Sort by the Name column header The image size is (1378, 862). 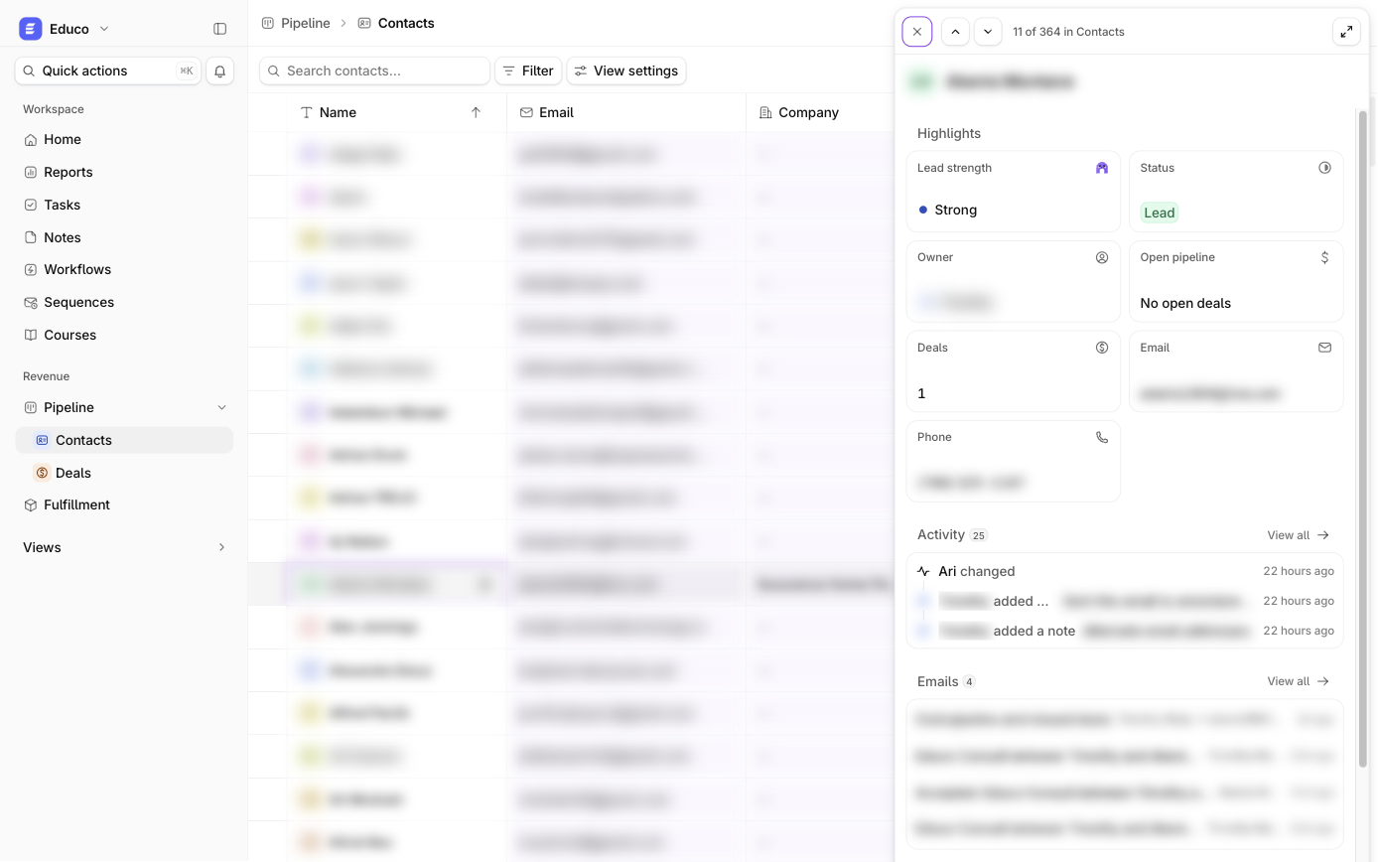coord(338,112)
